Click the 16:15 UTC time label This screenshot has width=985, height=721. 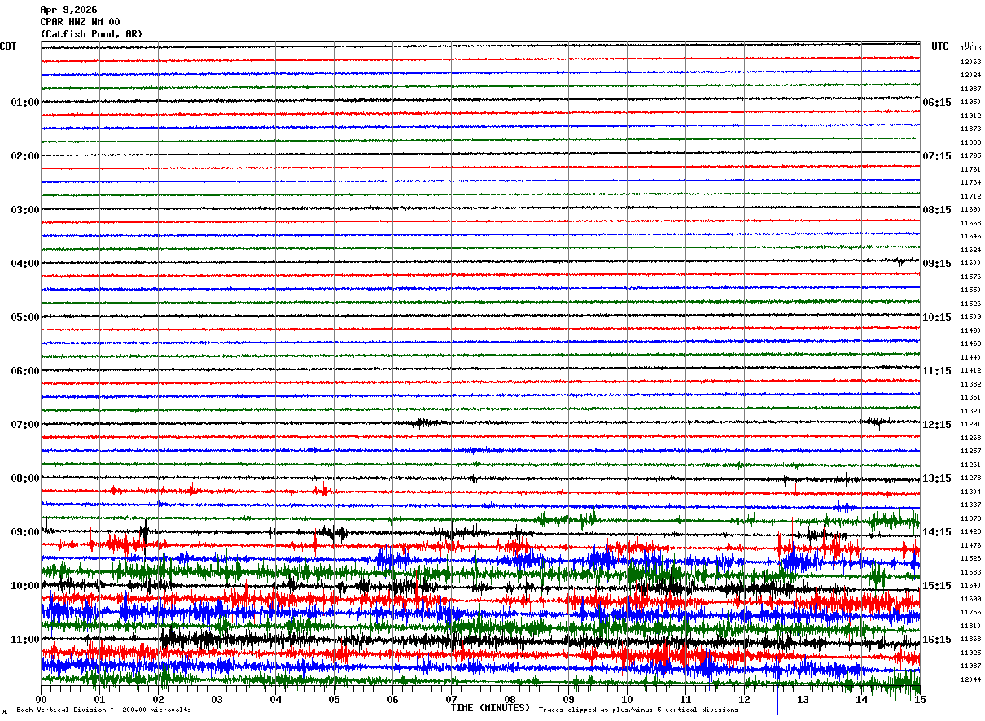tap(937, 640)
